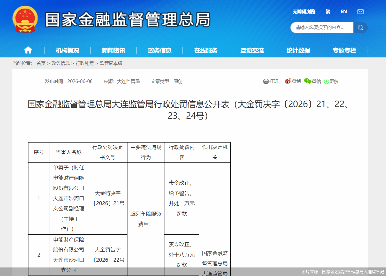Select the 文章类型: 原创 text
386x276 pixels.
tap(166, 81)
